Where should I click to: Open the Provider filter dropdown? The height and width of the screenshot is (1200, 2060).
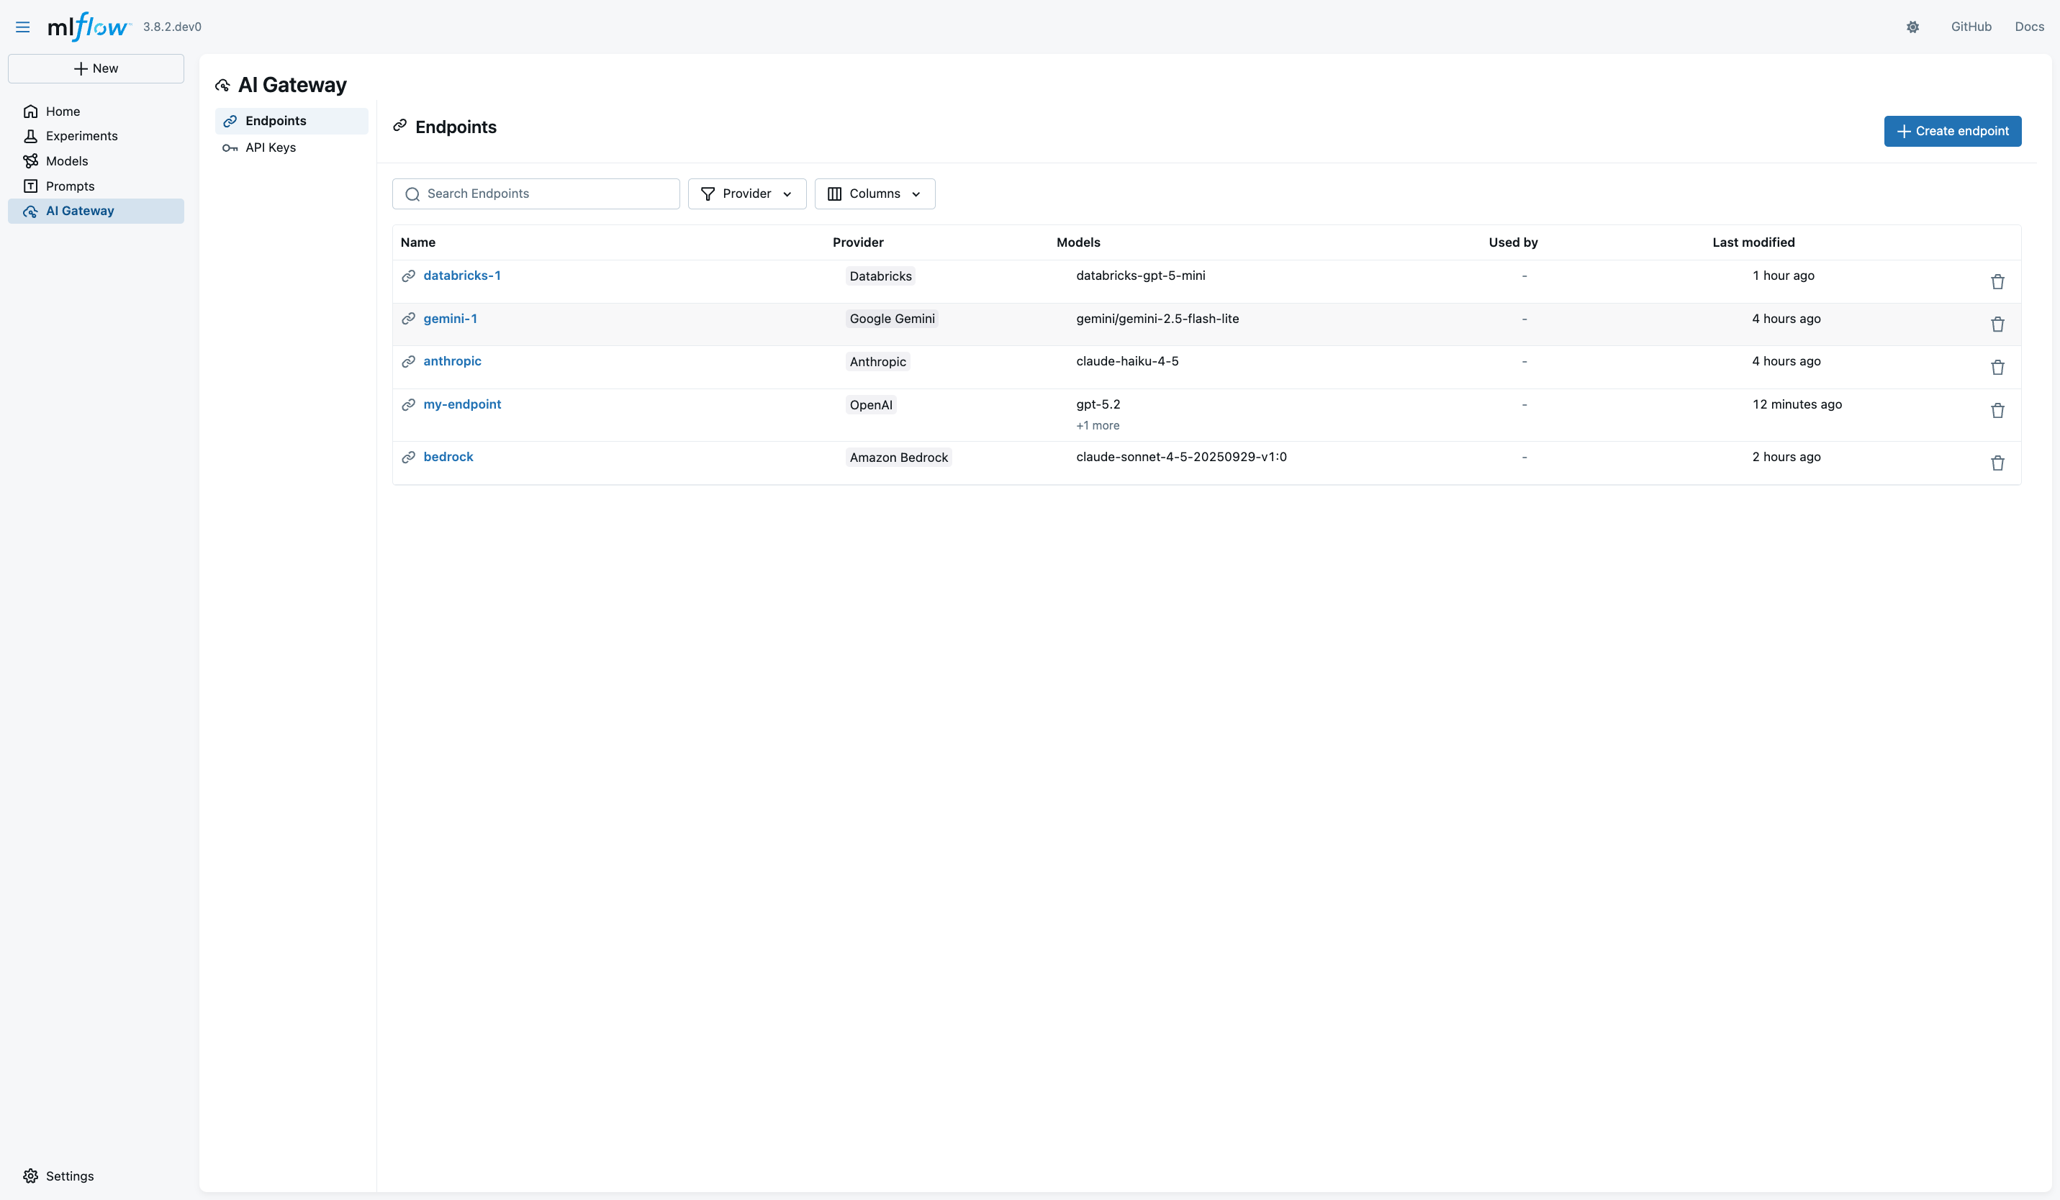coord(746,194)
